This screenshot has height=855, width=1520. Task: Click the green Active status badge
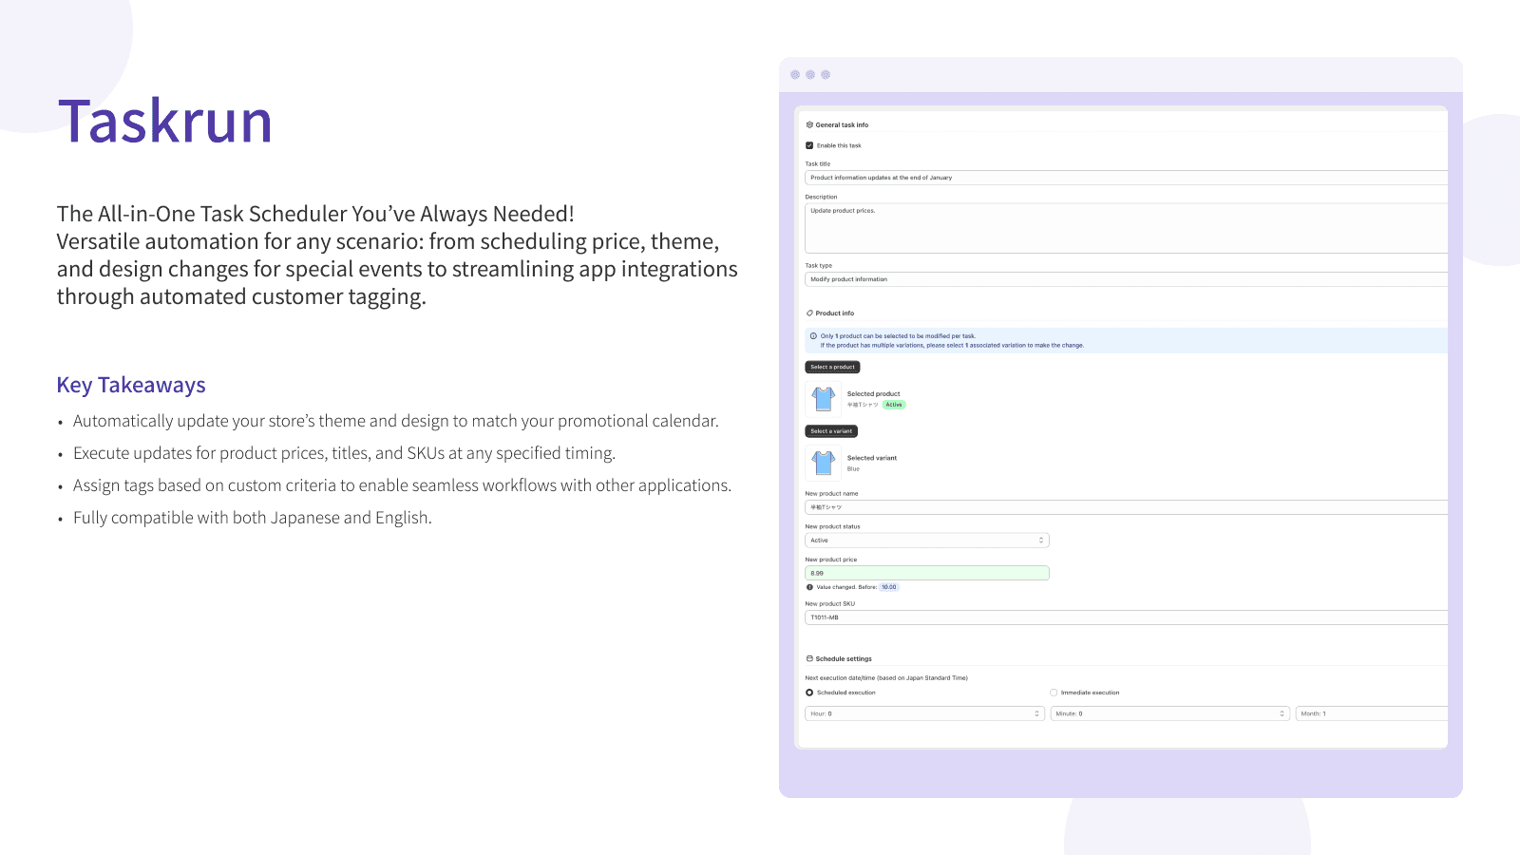(x=894, y=405)
